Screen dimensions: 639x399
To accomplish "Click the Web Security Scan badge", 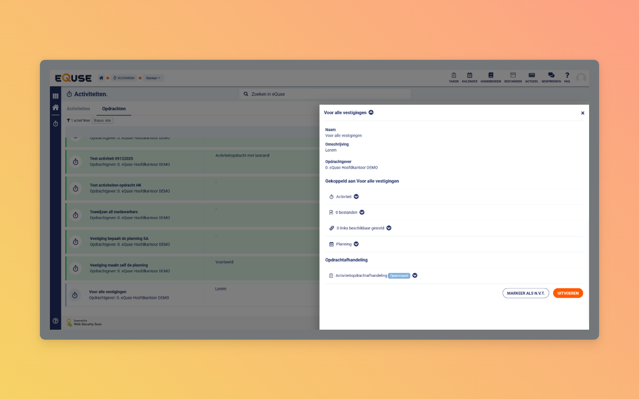I will pos(84,323).
